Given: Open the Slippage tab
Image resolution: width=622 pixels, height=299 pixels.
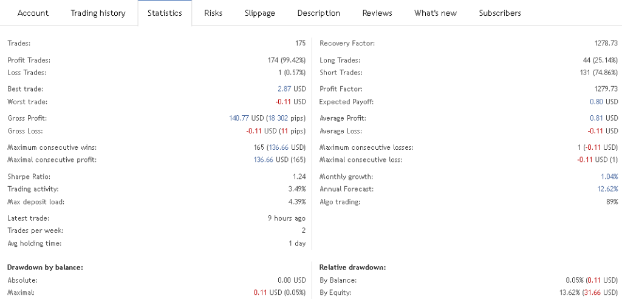Looking at the screenshot, I should [259, 13].
